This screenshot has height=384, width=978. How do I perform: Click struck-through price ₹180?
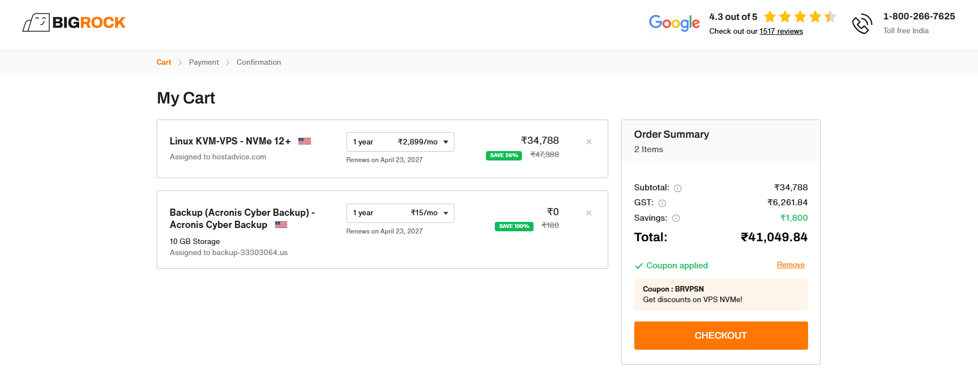click(x=550, y=226)
